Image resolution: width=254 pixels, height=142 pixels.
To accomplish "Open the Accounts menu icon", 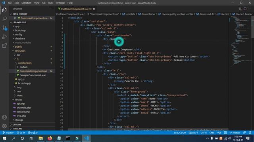I will [x=4, y=117].
